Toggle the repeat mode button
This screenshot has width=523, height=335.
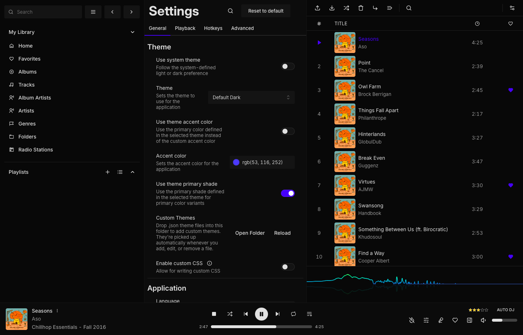(x=293, y=314)
